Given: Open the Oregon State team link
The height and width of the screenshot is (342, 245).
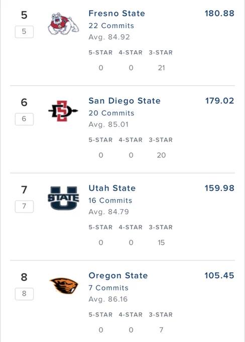Looking at the screenshot, I should pos(118,276).
